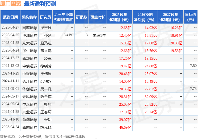Select analyst name 王春环
Image resolution: width=198 pixels, height=139 pixels.
[46, 112]
